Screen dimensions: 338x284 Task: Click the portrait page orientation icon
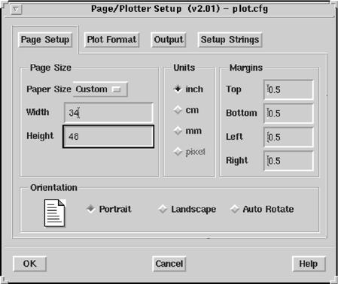click(55, 213)
